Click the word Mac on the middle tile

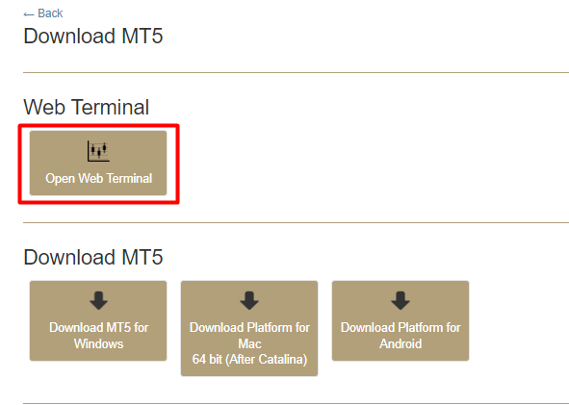click(x=249, y=343)
